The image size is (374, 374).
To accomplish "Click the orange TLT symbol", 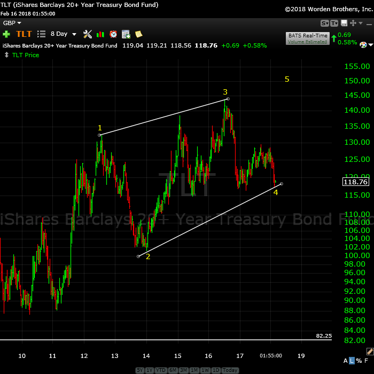I will coord(24,34).
